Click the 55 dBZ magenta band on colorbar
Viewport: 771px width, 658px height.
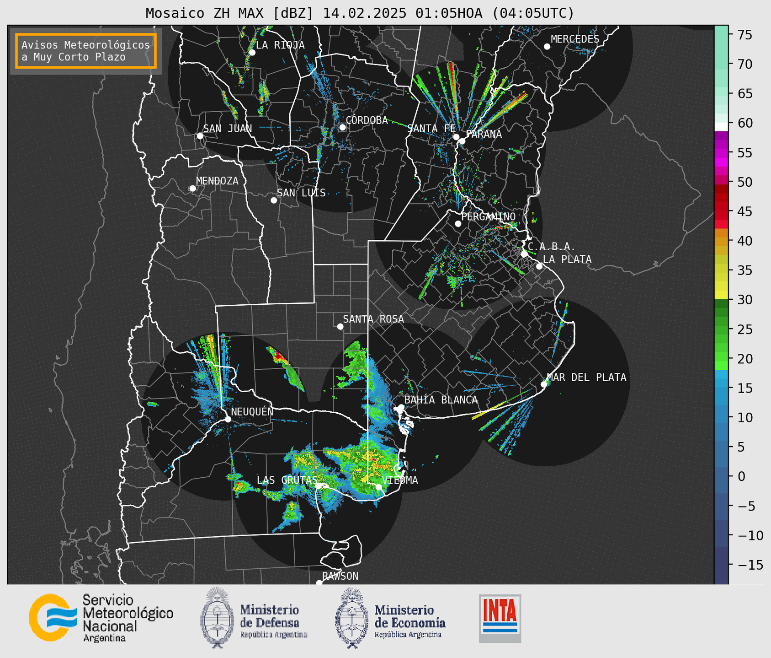pos(721,153)
